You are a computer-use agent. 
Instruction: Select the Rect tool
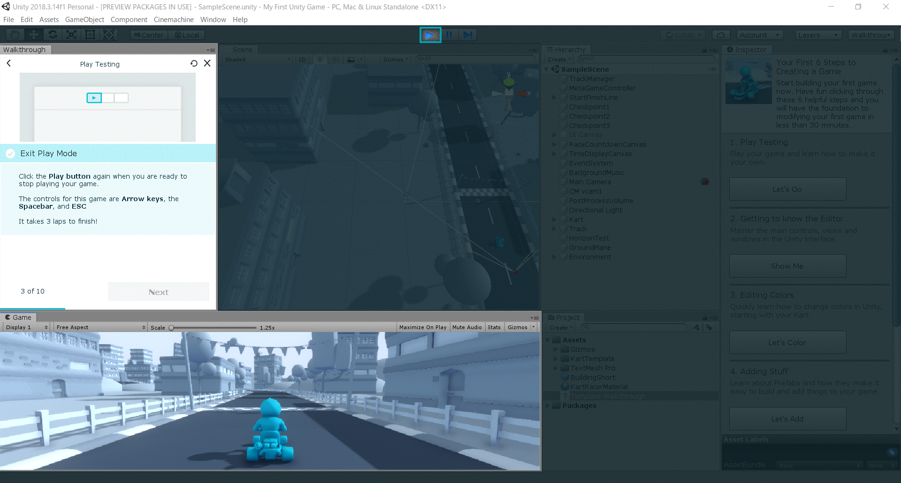click(90, 35)
